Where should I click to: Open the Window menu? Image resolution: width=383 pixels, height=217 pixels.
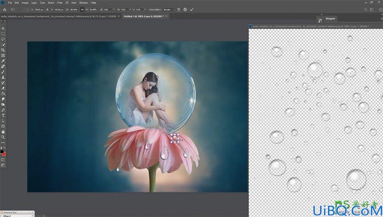click(x=84, y=3)
